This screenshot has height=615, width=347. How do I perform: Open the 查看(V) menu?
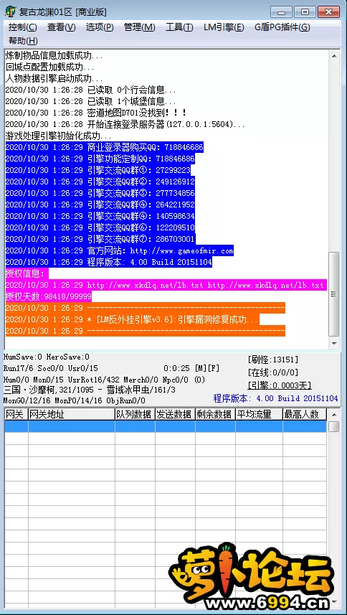pyautogui.click(x=62, y=27)
